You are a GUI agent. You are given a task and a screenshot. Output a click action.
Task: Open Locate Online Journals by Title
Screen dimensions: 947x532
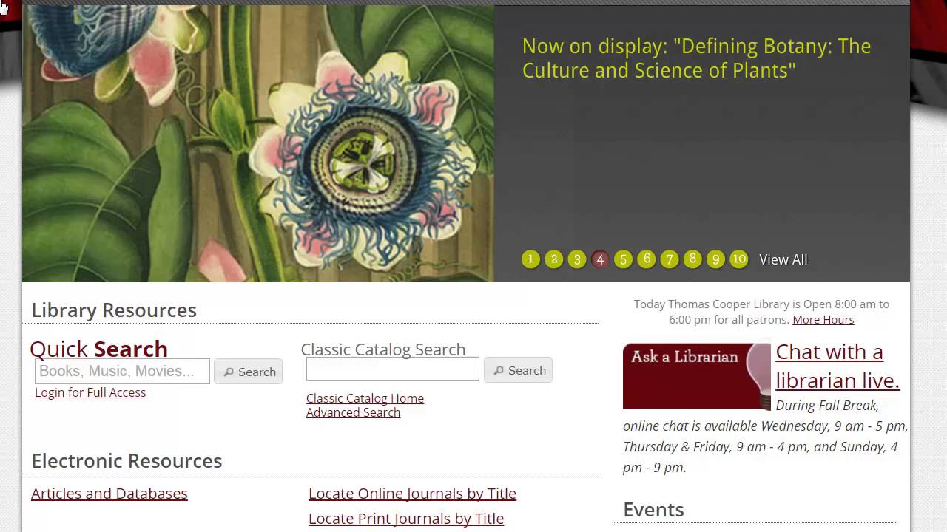point(412,493)
